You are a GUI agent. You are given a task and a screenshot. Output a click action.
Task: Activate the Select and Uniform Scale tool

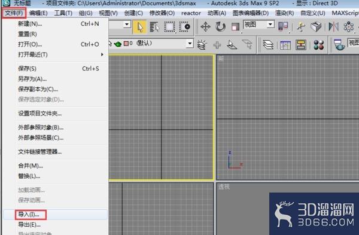[235, 27]
